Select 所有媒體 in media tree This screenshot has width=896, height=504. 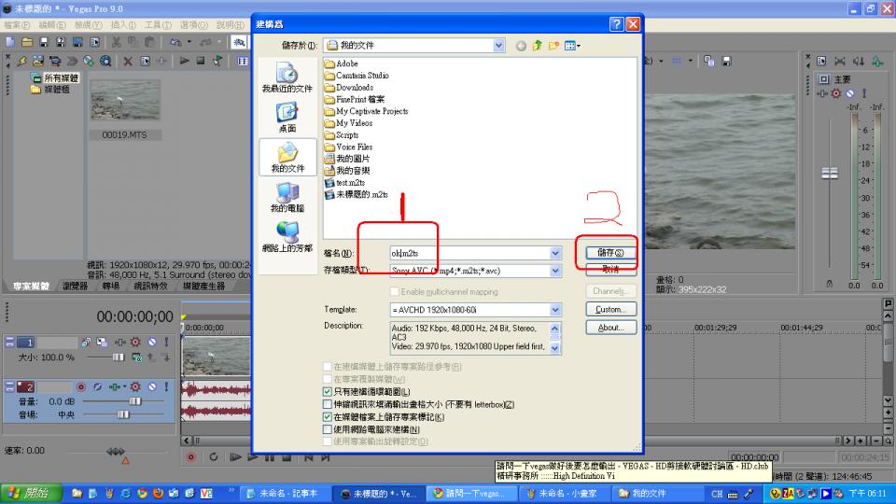[x=60, y=77]
